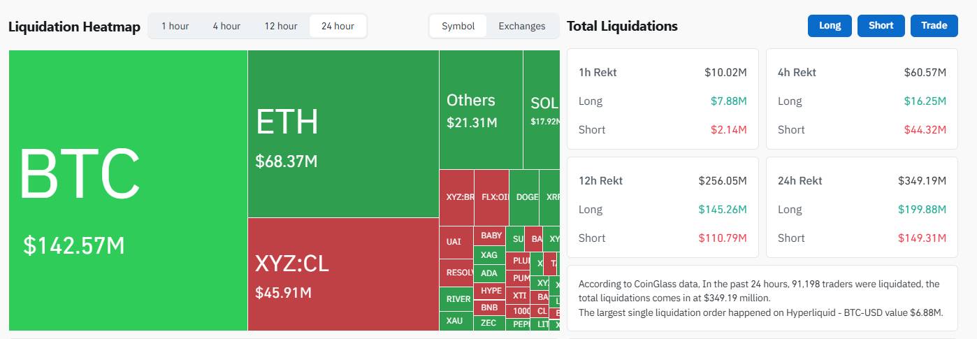Click the red UAI heatmap tile
Image resolution: width=977 pixels, height=339 pixels.
(x=456, y=243)
